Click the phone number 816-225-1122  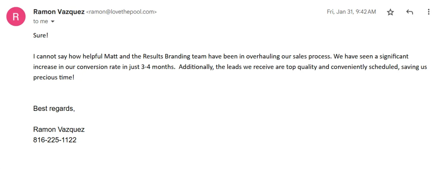coord(55,140)
